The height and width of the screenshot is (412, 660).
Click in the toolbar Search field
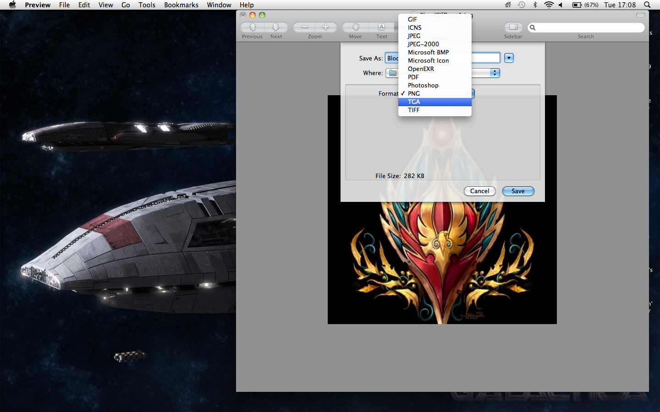click(586, 27)
